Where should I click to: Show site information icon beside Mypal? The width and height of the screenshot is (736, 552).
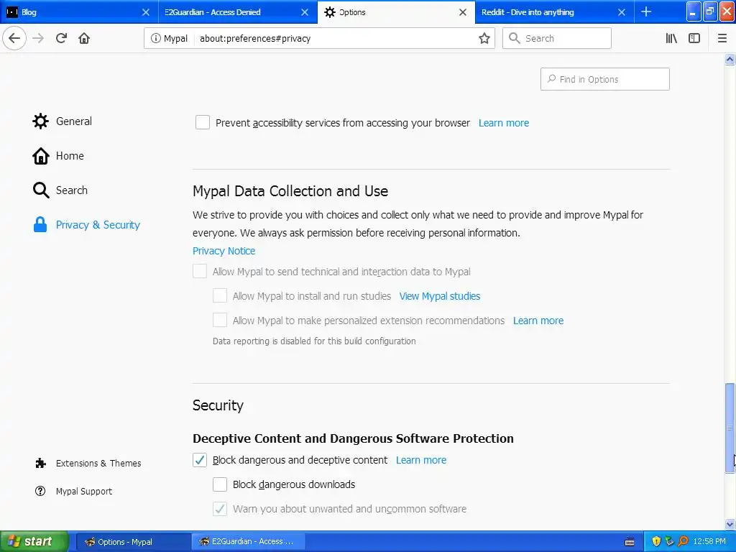click(x=155, y=38)
